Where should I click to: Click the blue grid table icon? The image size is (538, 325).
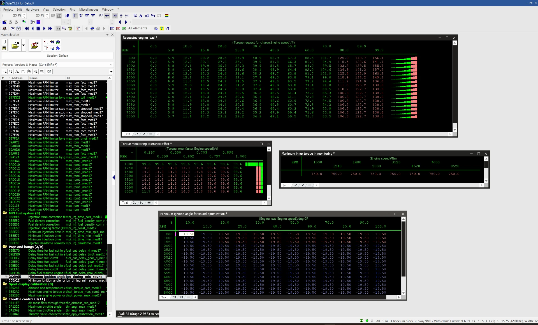click(x=38, y=28)
